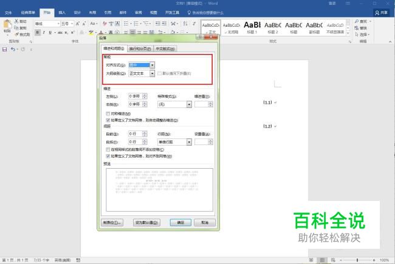The height and width of the screenshot is (264, 395).
Task: Click the Change Case Aa icon
Action: tap(93, 24)
